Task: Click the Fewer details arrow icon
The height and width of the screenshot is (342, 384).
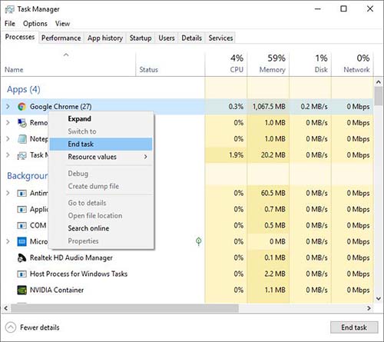Action: pos(11,327)
